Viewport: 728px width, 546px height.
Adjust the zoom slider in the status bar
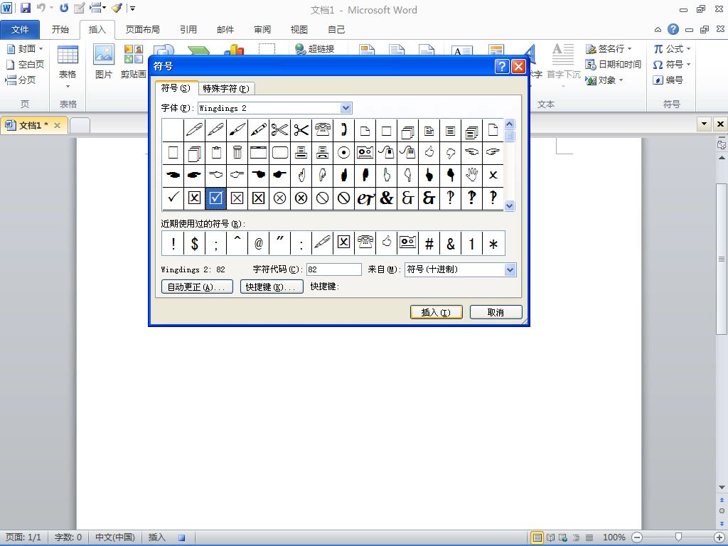[x=678, y=537]
